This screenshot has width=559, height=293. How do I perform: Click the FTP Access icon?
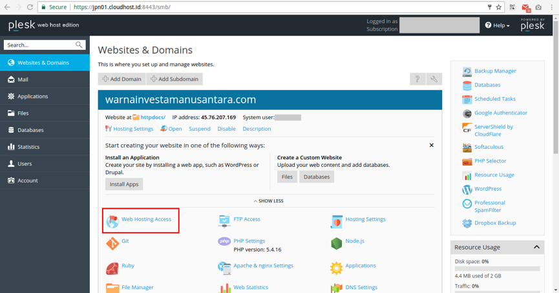pyautogui.click(x=224, y=221)
